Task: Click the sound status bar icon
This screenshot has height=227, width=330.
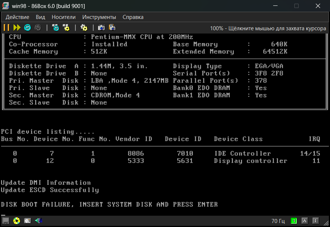Action: pyautogui.click(x=39, y=221)
